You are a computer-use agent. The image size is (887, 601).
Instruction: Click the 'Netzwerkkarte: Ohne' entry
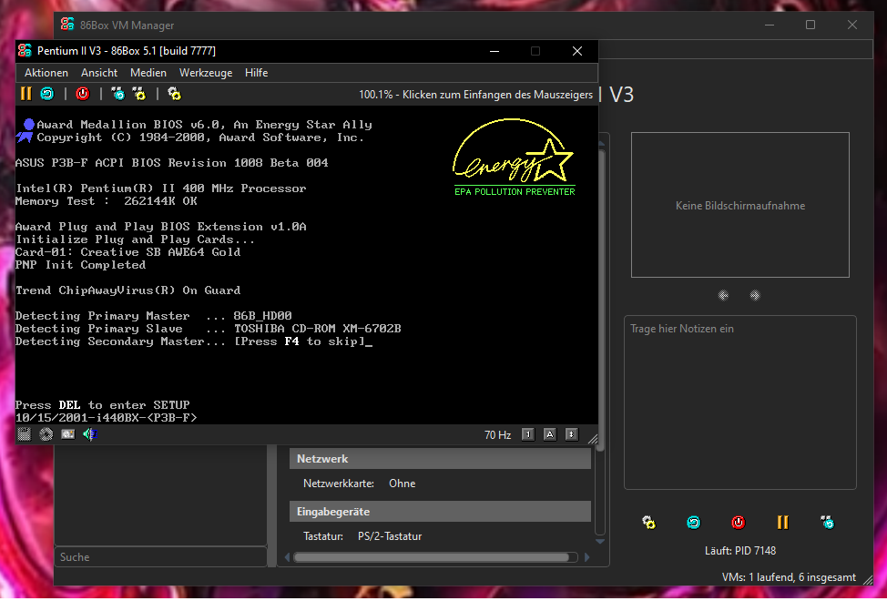(359, 484)
